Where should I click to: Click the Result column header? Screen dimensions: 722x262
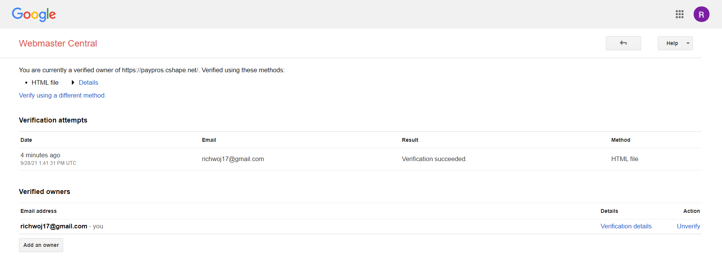point(410,140)
